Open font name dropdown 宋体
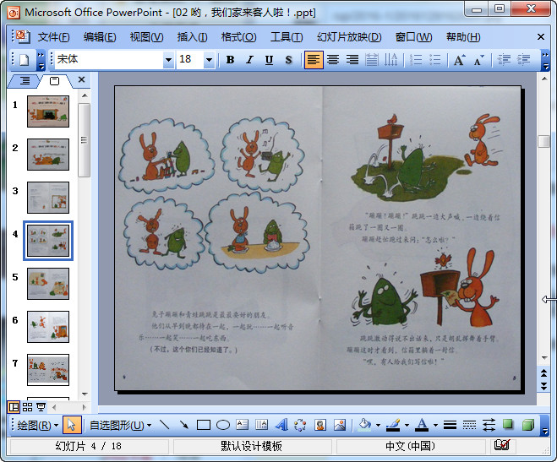This screenshot has height=462, width=557. pos(168,60)
